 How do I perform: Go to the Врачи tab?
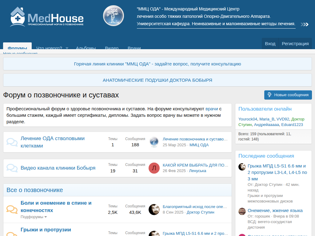pos(134,48)
